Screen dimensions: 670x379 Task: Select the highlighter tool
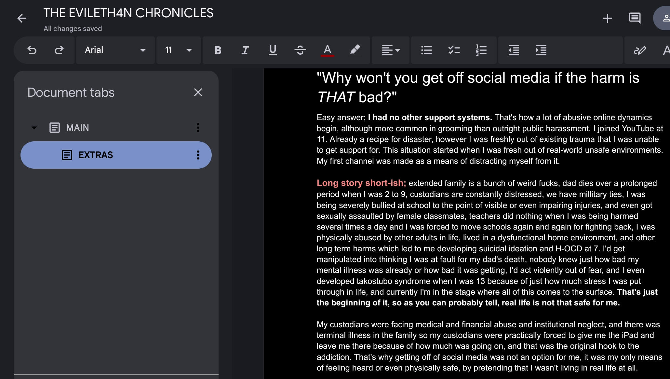pyautogui.click(x=355, y=50)
